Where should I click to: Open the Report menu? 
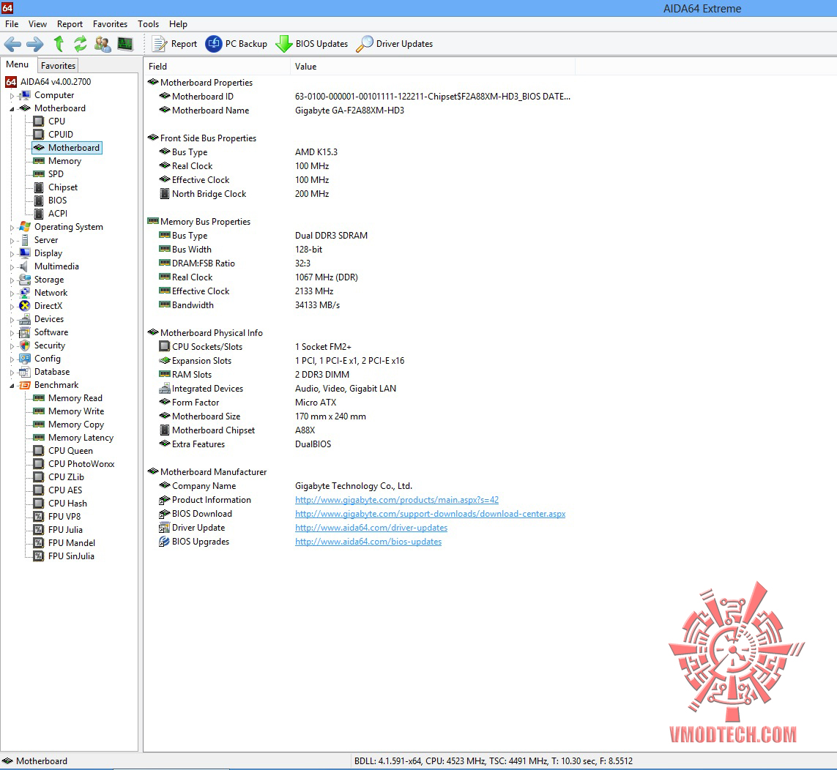pyautogui.click(x=70, y=24)
